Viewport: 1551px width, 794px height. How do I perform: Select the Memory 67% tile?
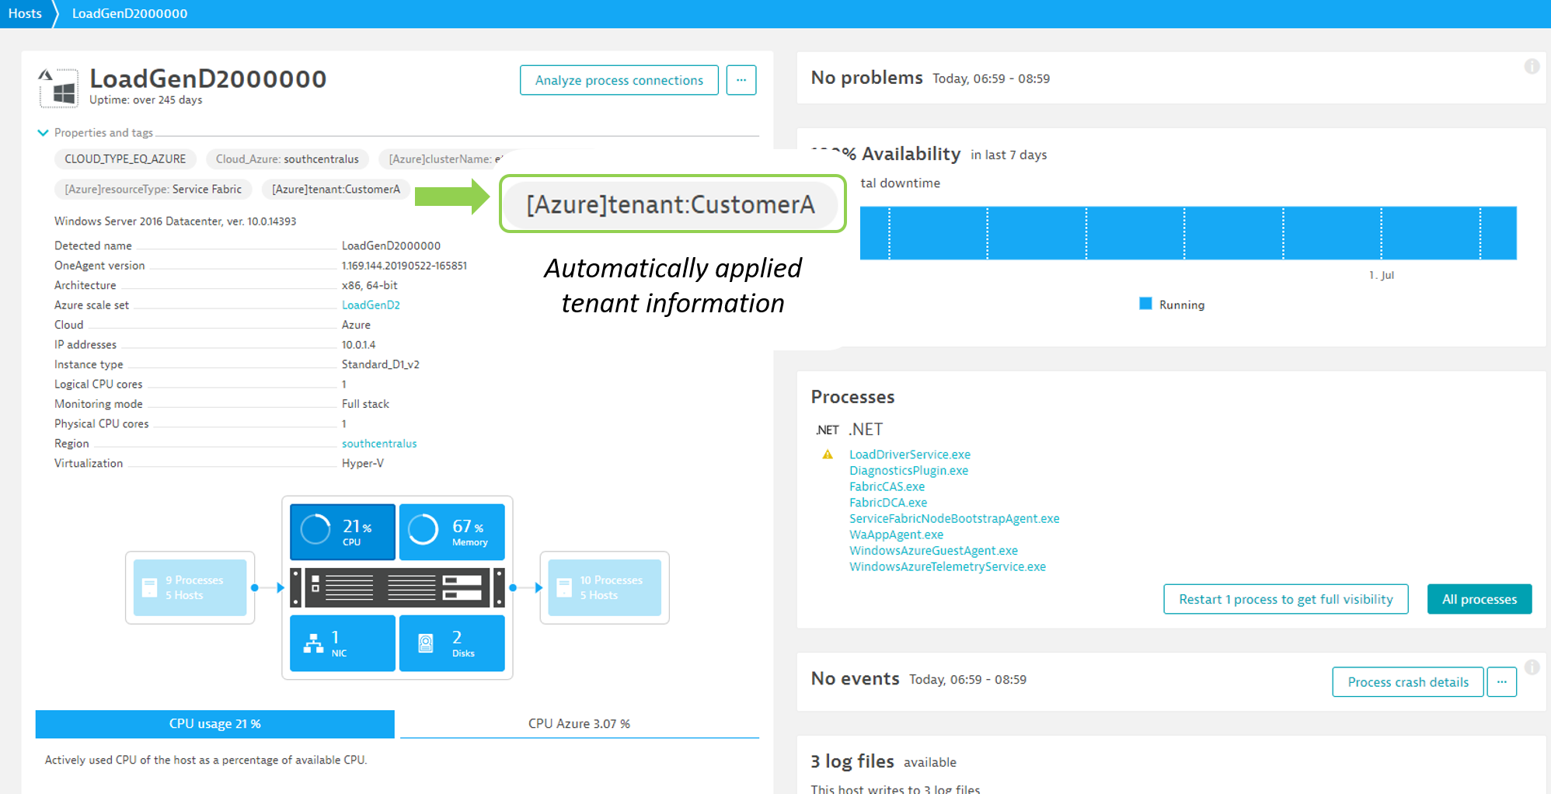(452, 532)
